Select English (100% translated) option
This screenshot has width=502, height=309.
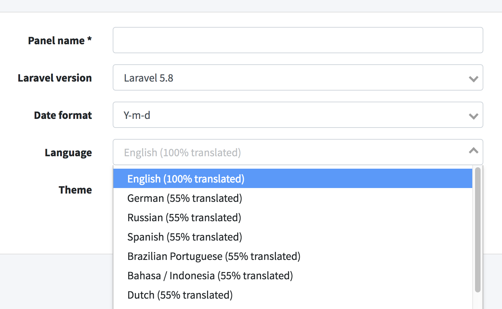[186, 179]
